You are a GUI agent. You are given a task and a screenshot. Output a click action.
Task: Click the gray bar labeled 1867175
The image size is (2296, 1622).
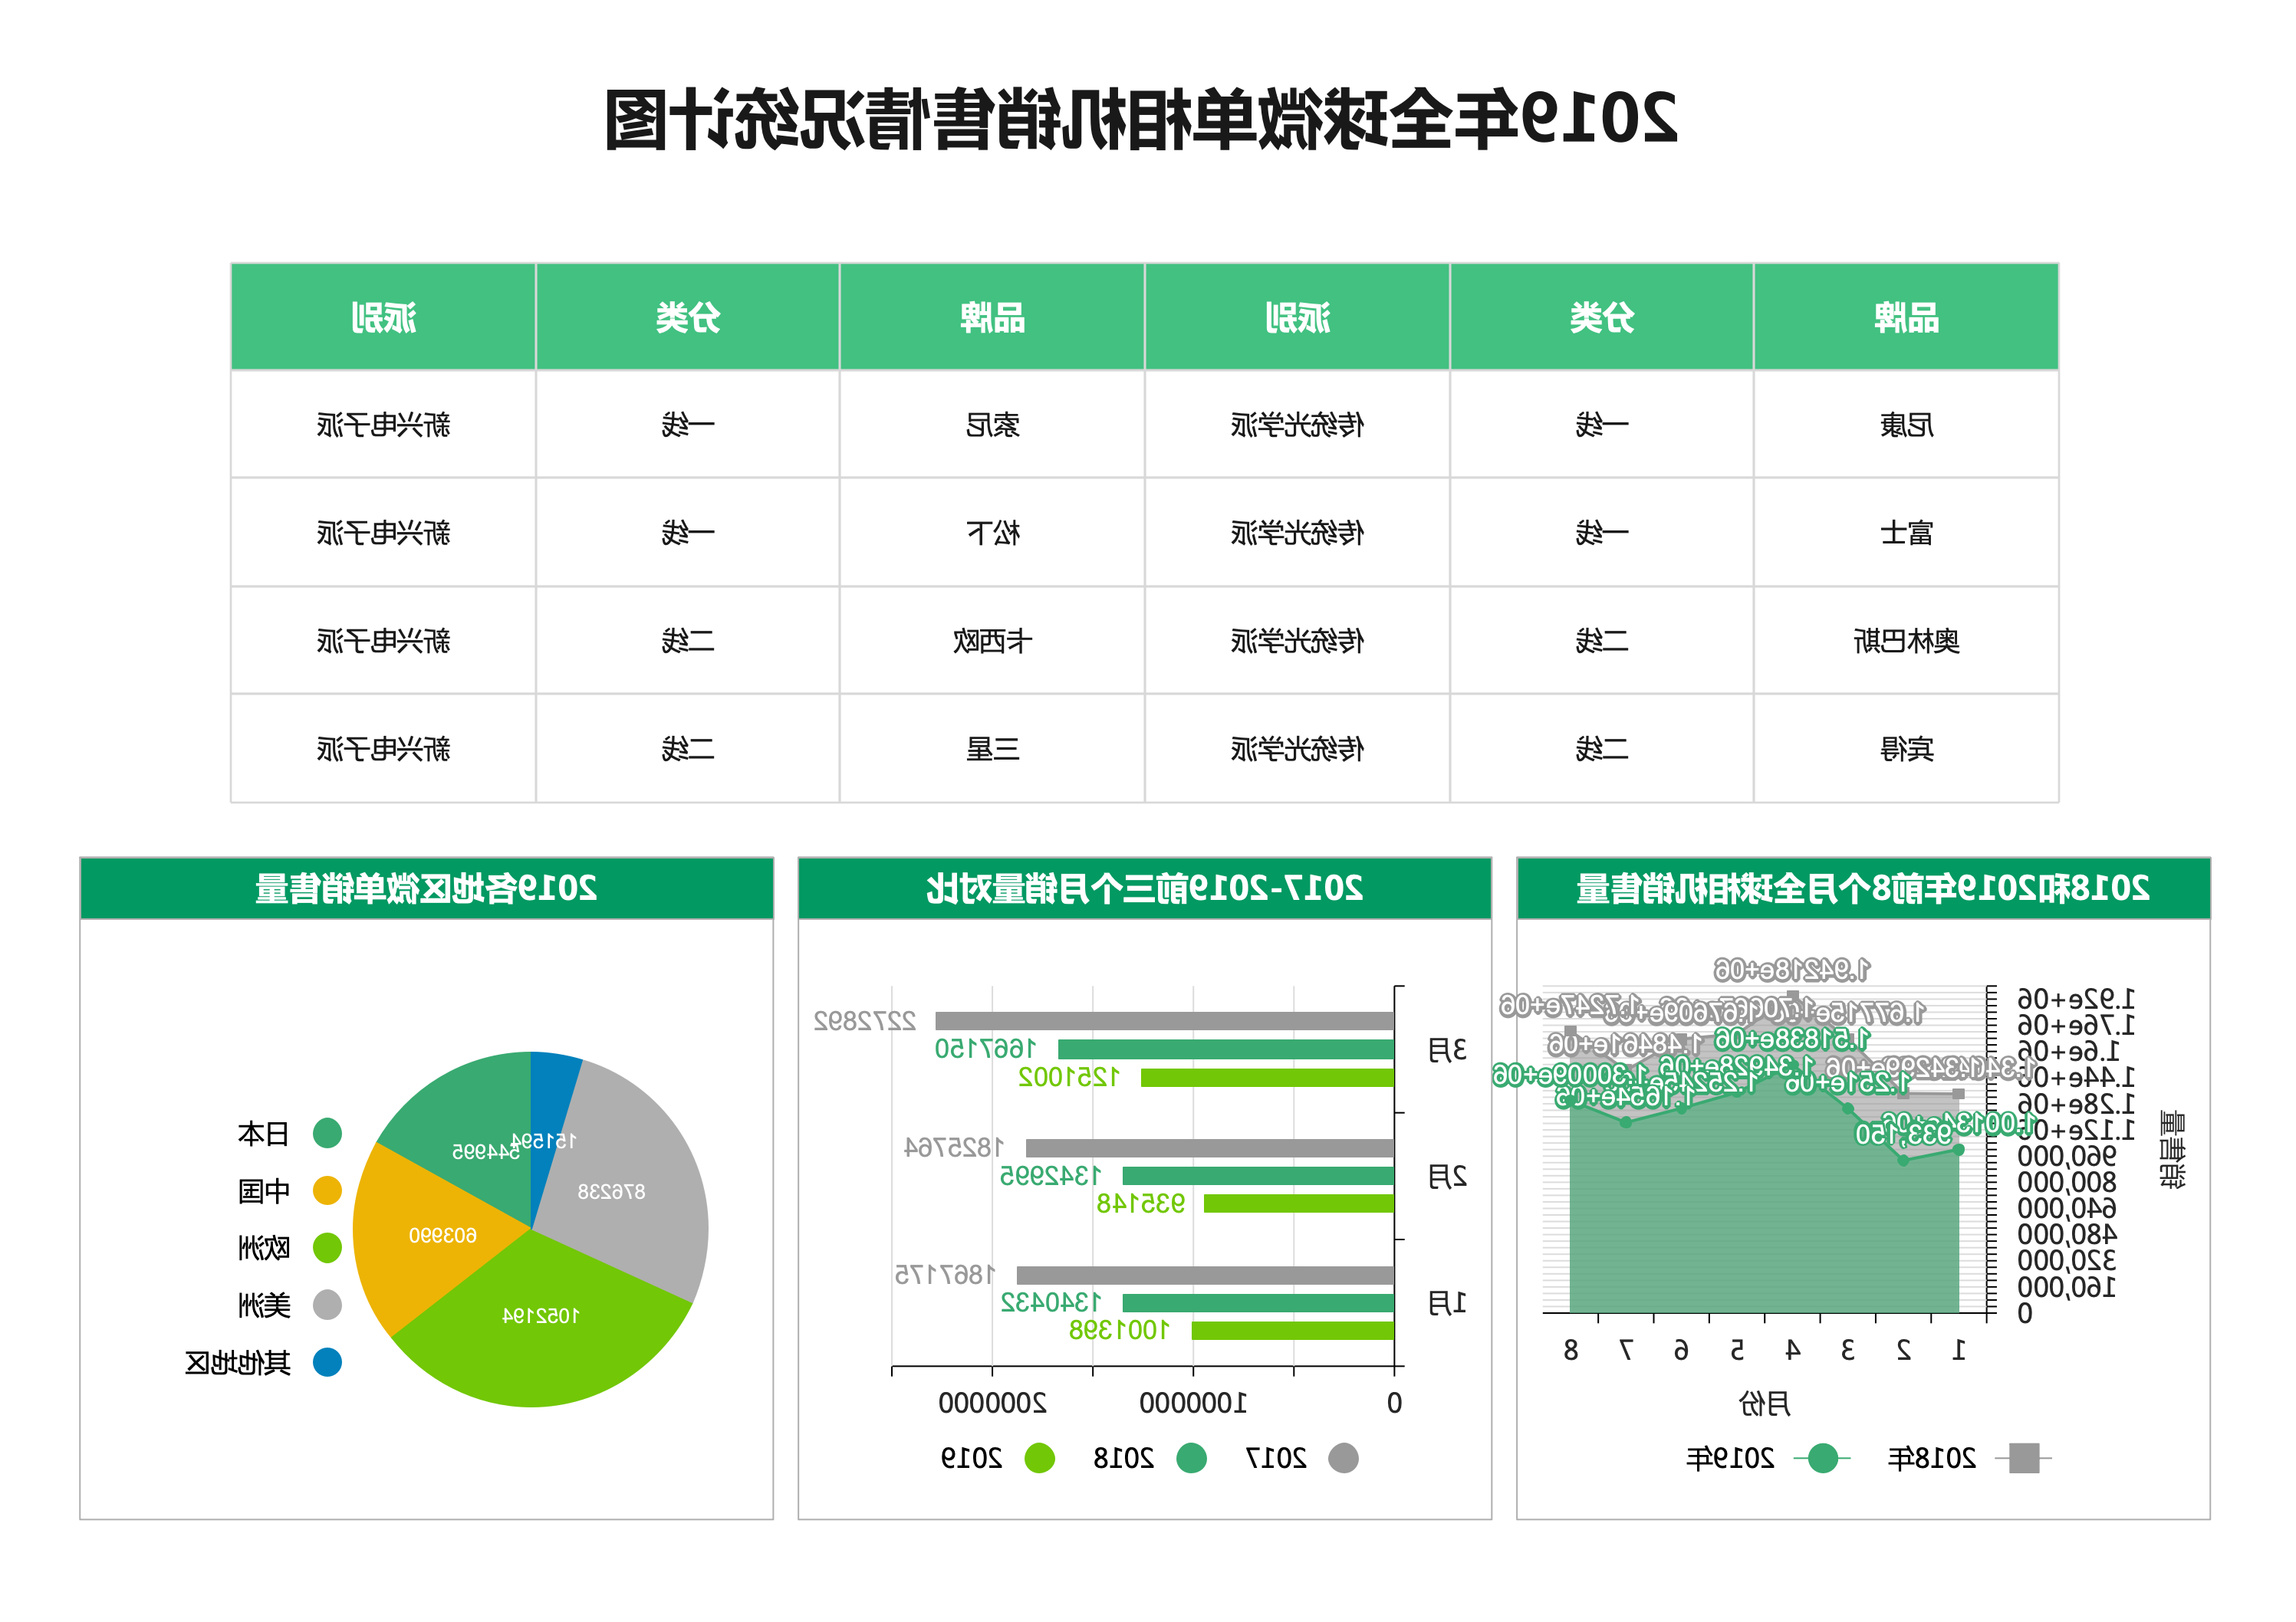[x=1206, y=1276]
